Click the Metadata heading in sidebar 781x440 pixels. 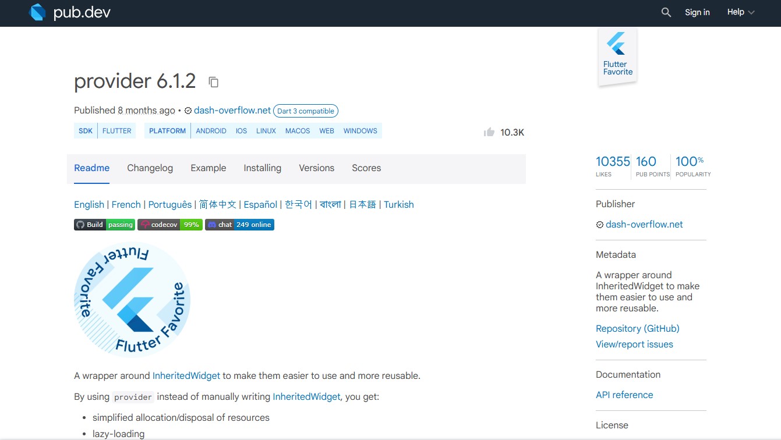click(x=616, y=254)
